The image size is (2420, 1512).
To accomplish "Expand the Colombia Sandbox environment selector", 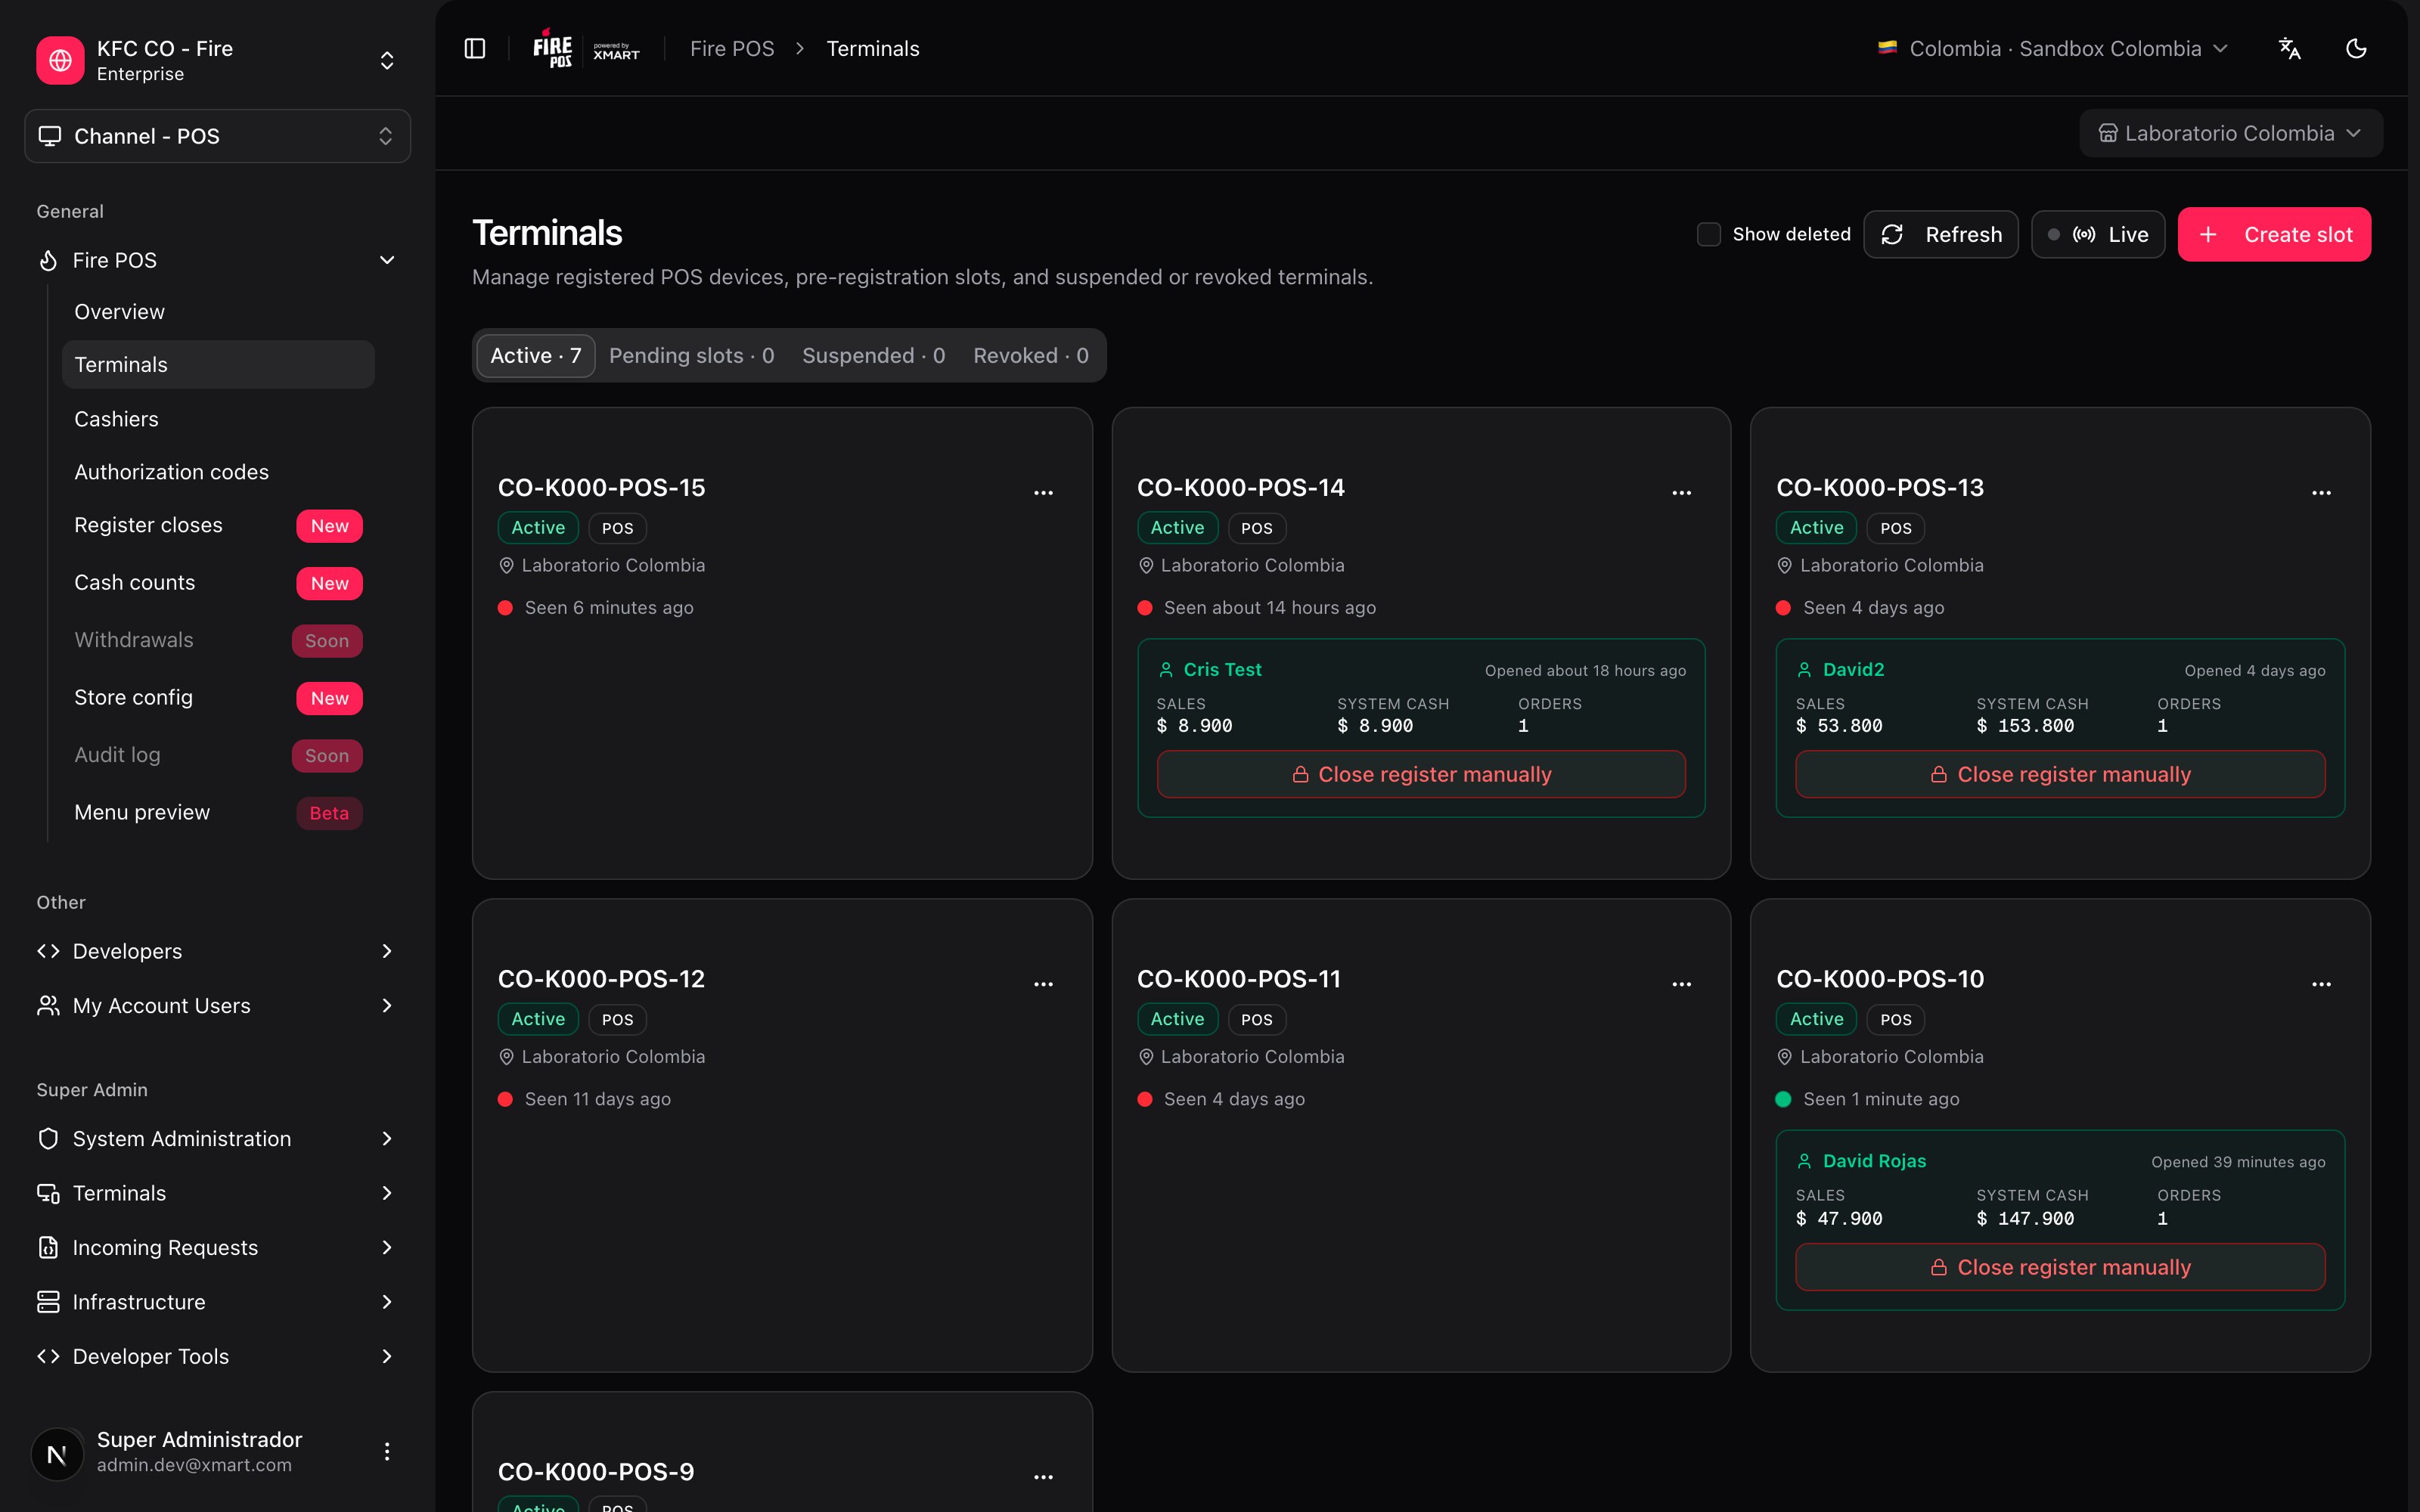I will click(2053, 48).
